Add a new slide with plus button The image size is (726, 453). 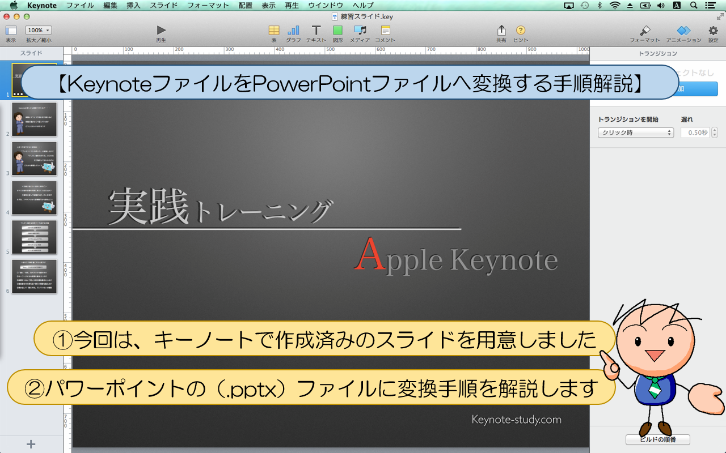click(x=31, y=444)
